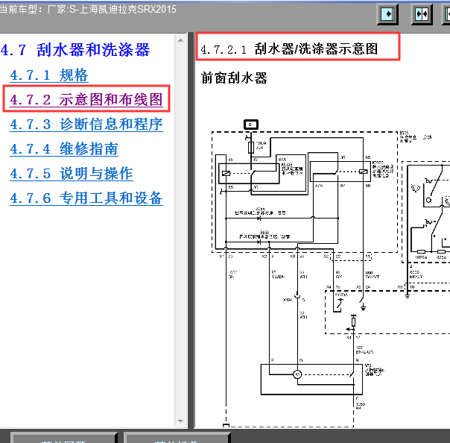The image size is (450, 443).
Task: Click the front wiper wiring diagram image
Action: pos(330,273)
